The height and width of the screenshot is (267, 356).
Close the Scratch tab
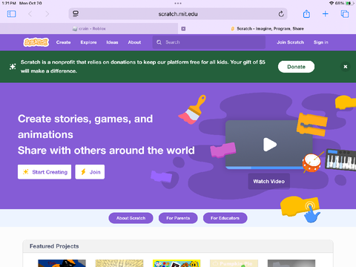coord(183,29)
